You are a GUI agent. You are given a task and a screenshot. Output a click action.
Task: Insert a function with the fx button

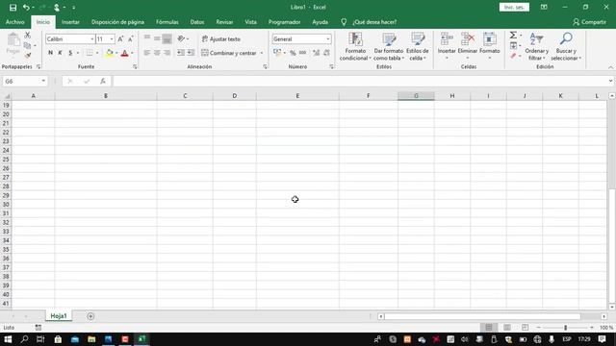point(103,81)
